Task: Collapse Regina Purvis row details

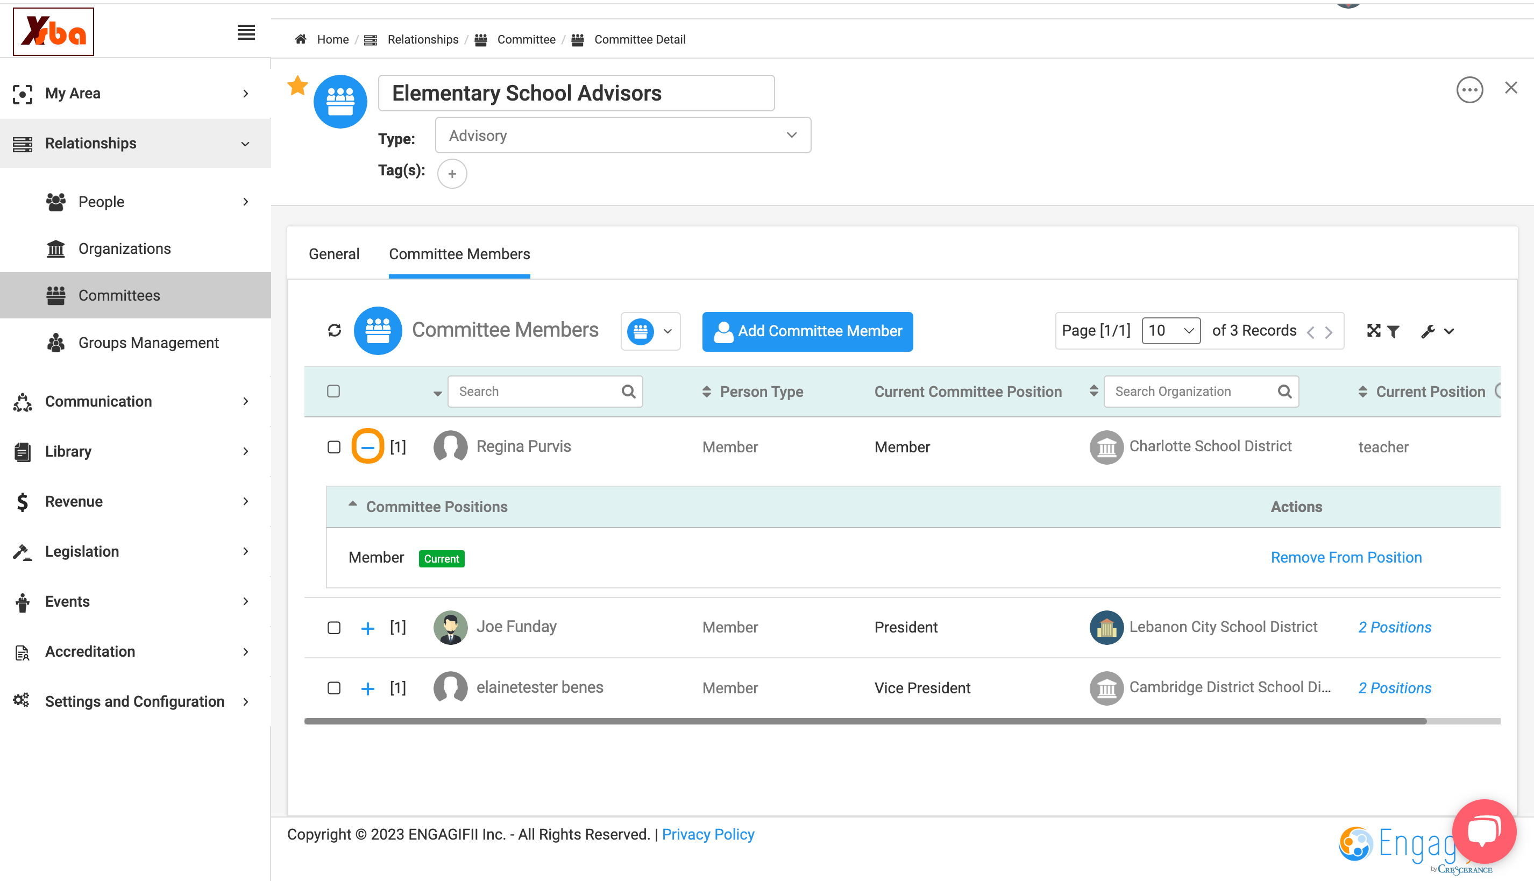Action: tap(367, 446)
